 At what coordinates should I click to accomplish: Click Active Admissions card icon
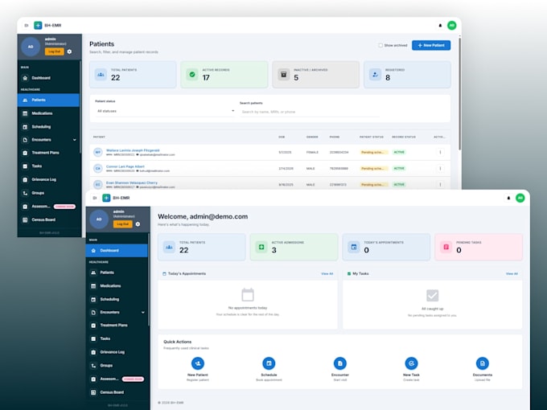(x=261, y=247)
